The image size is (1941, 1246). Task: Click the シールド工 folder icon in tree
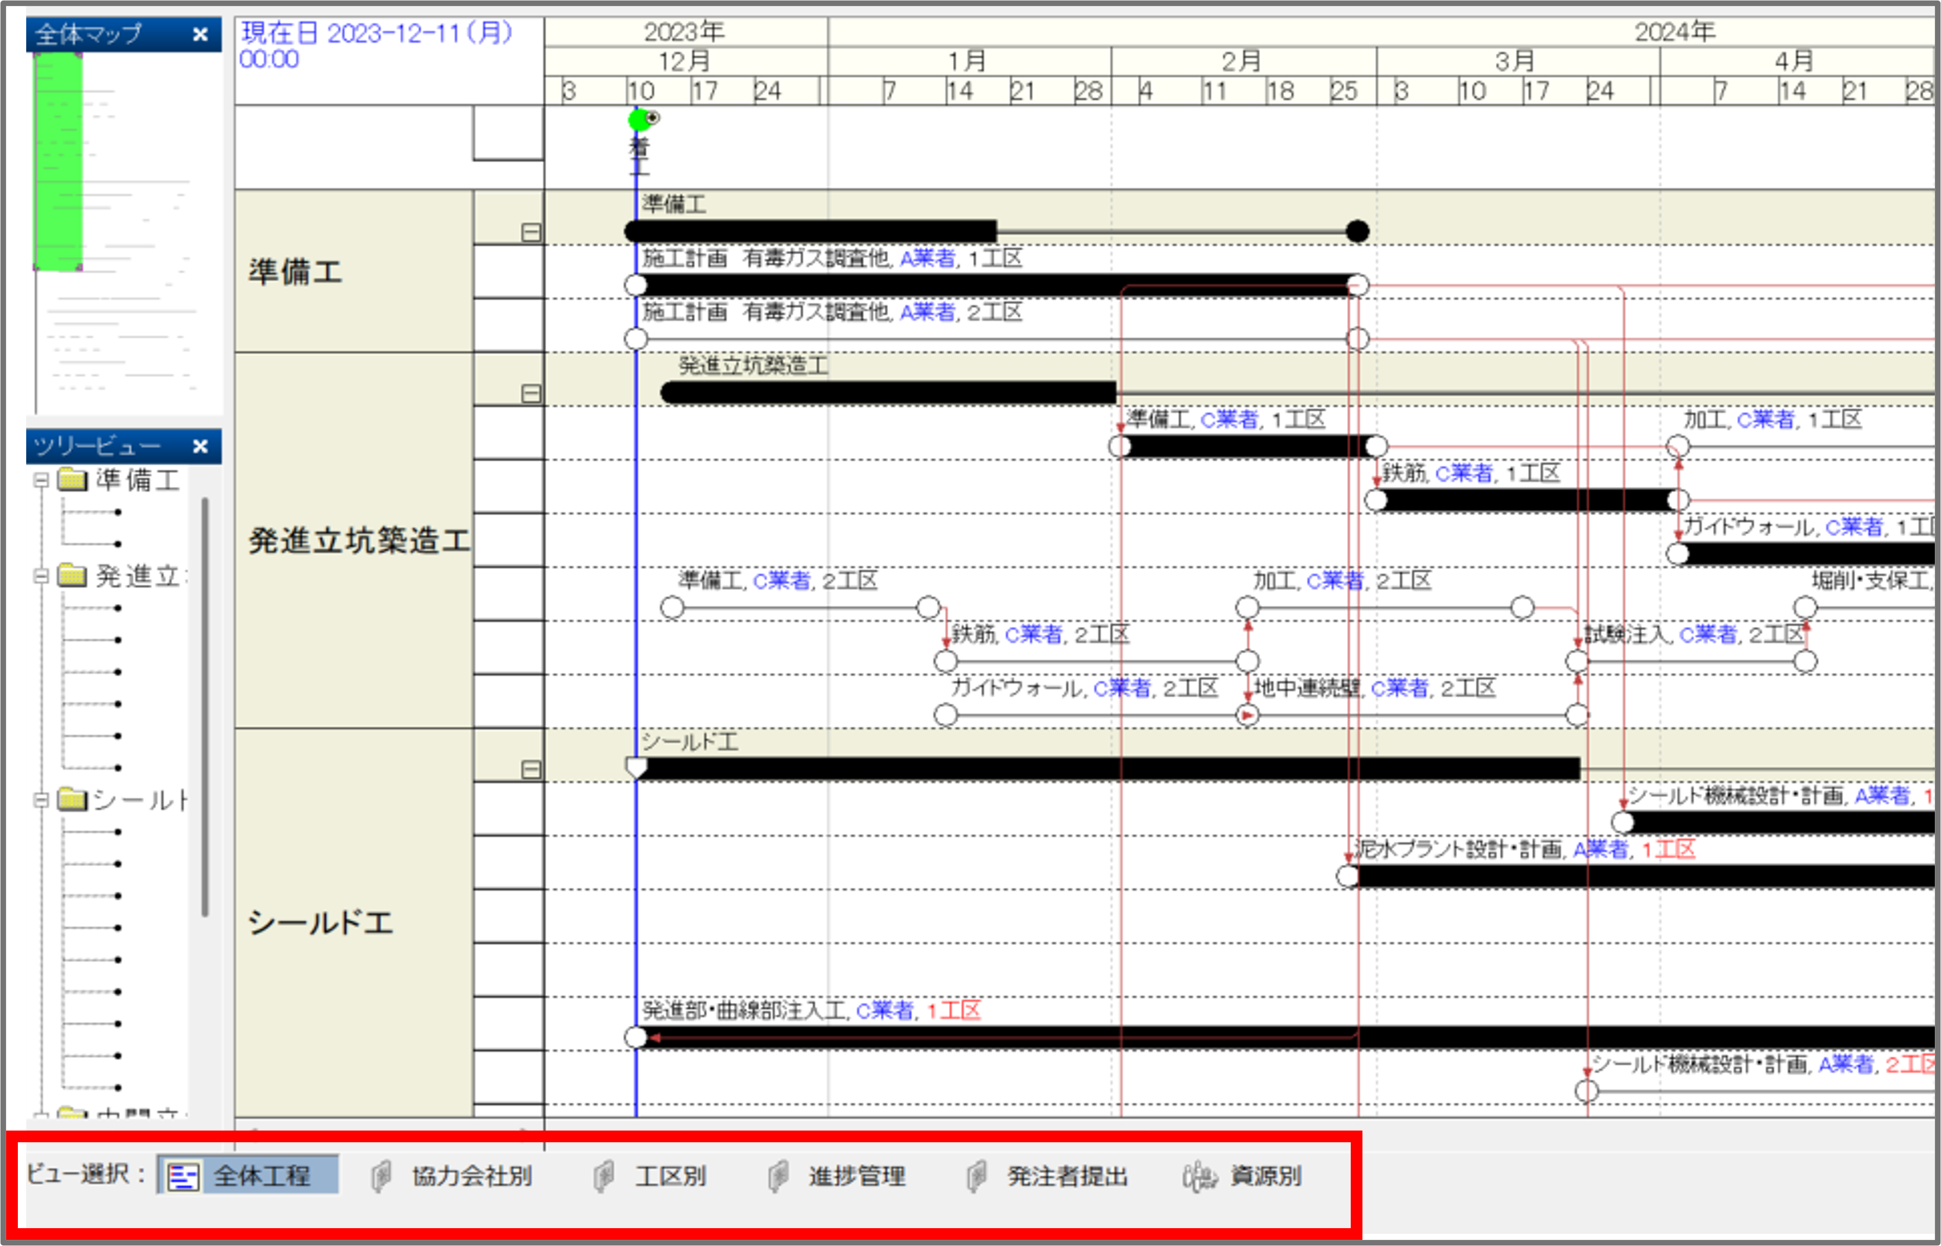click(x=73, y=800)
